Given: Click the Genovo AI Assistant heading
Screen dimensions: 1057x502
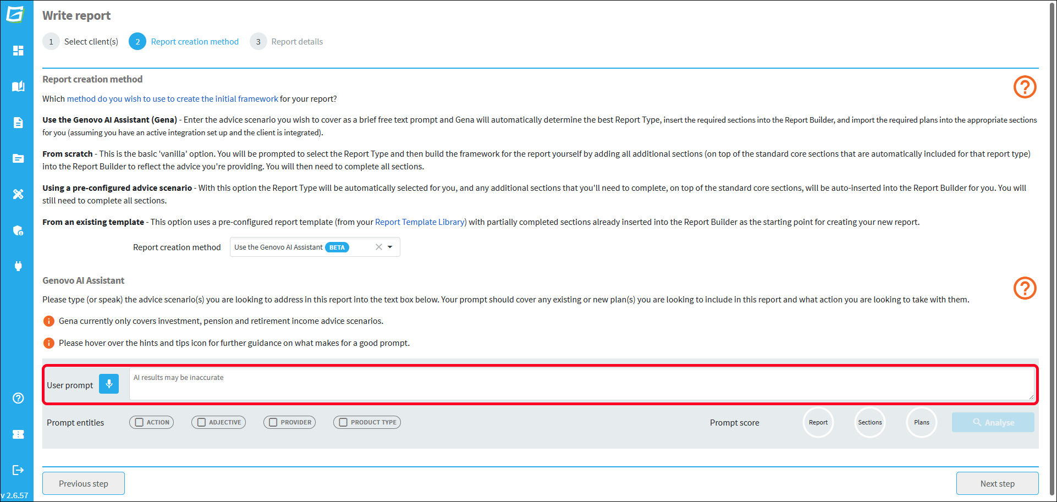Looking at the screenshot, I should click(84, 280).
